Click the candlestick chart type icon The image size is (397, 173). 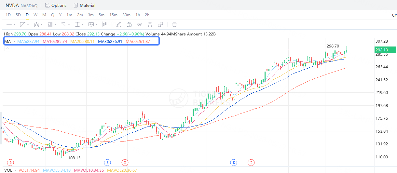pyautogui.click(x=105, y=24)
